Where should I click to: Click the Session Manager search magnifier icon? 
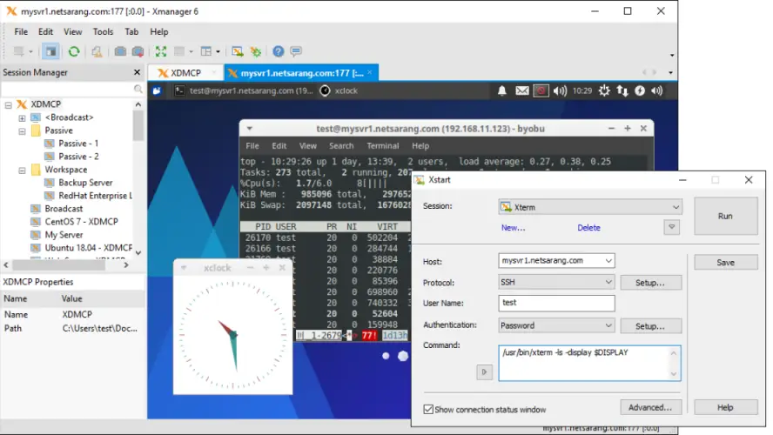pos(138,89)
